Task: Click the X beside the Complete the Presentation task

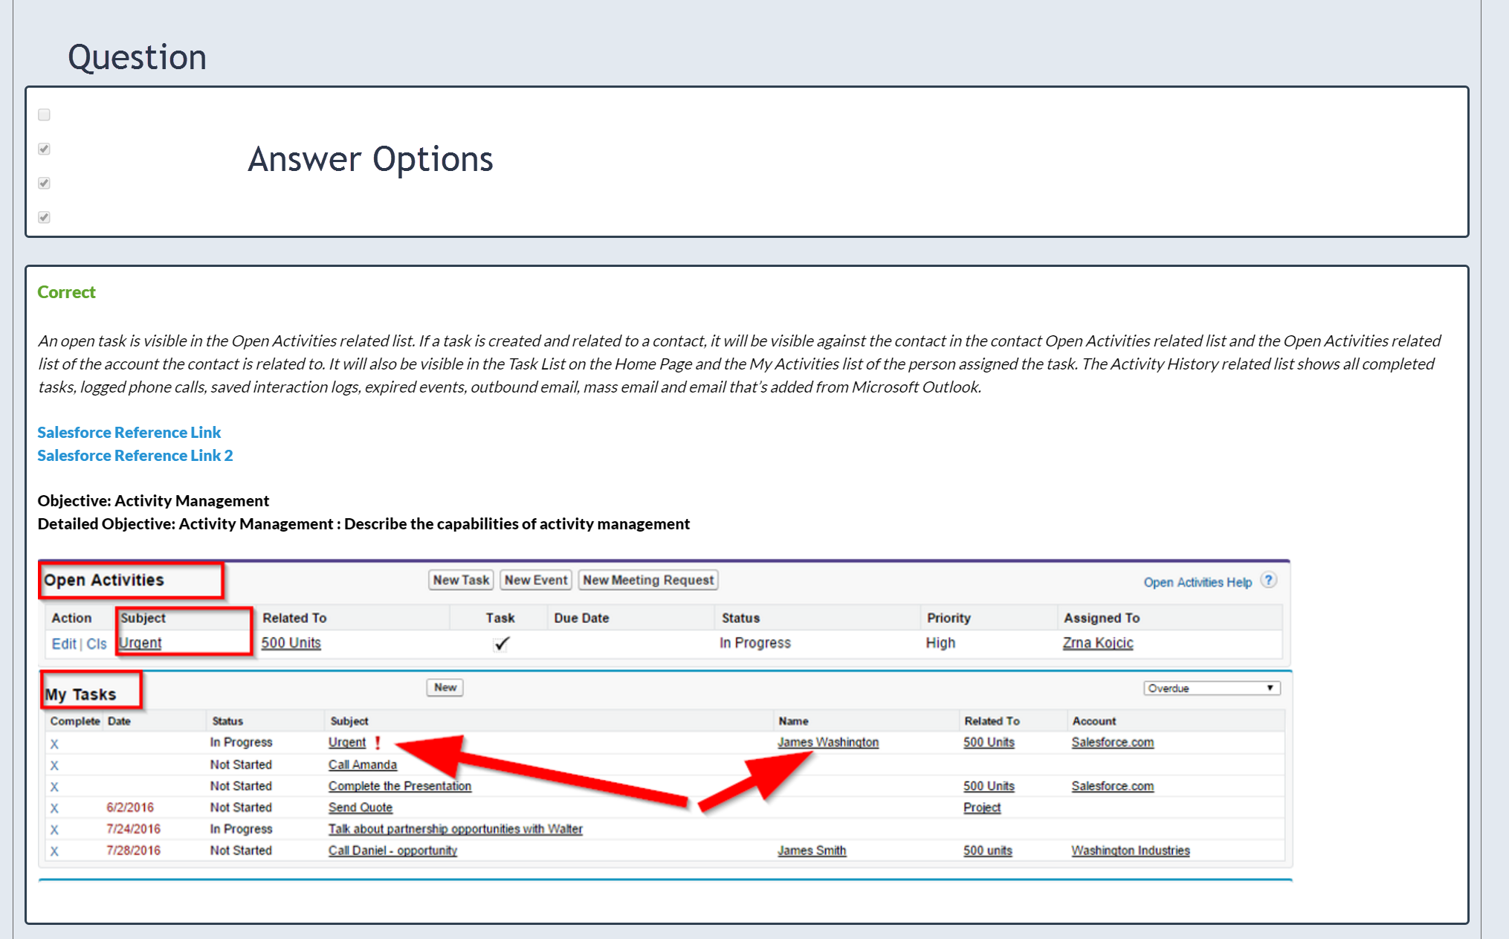Action: click(x=54, y=787)
